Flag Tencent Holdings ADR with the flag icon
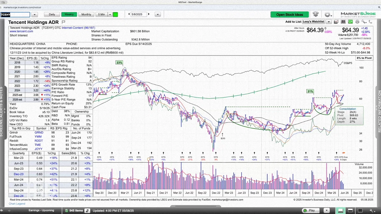Screen dimensions: 381x214 63,22
